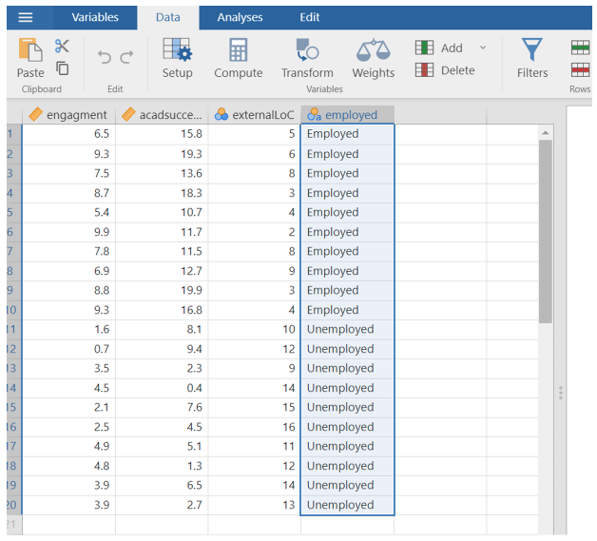Click Delete variable button
The width and height of the screenshot is (597, 541).
[445, 70]
